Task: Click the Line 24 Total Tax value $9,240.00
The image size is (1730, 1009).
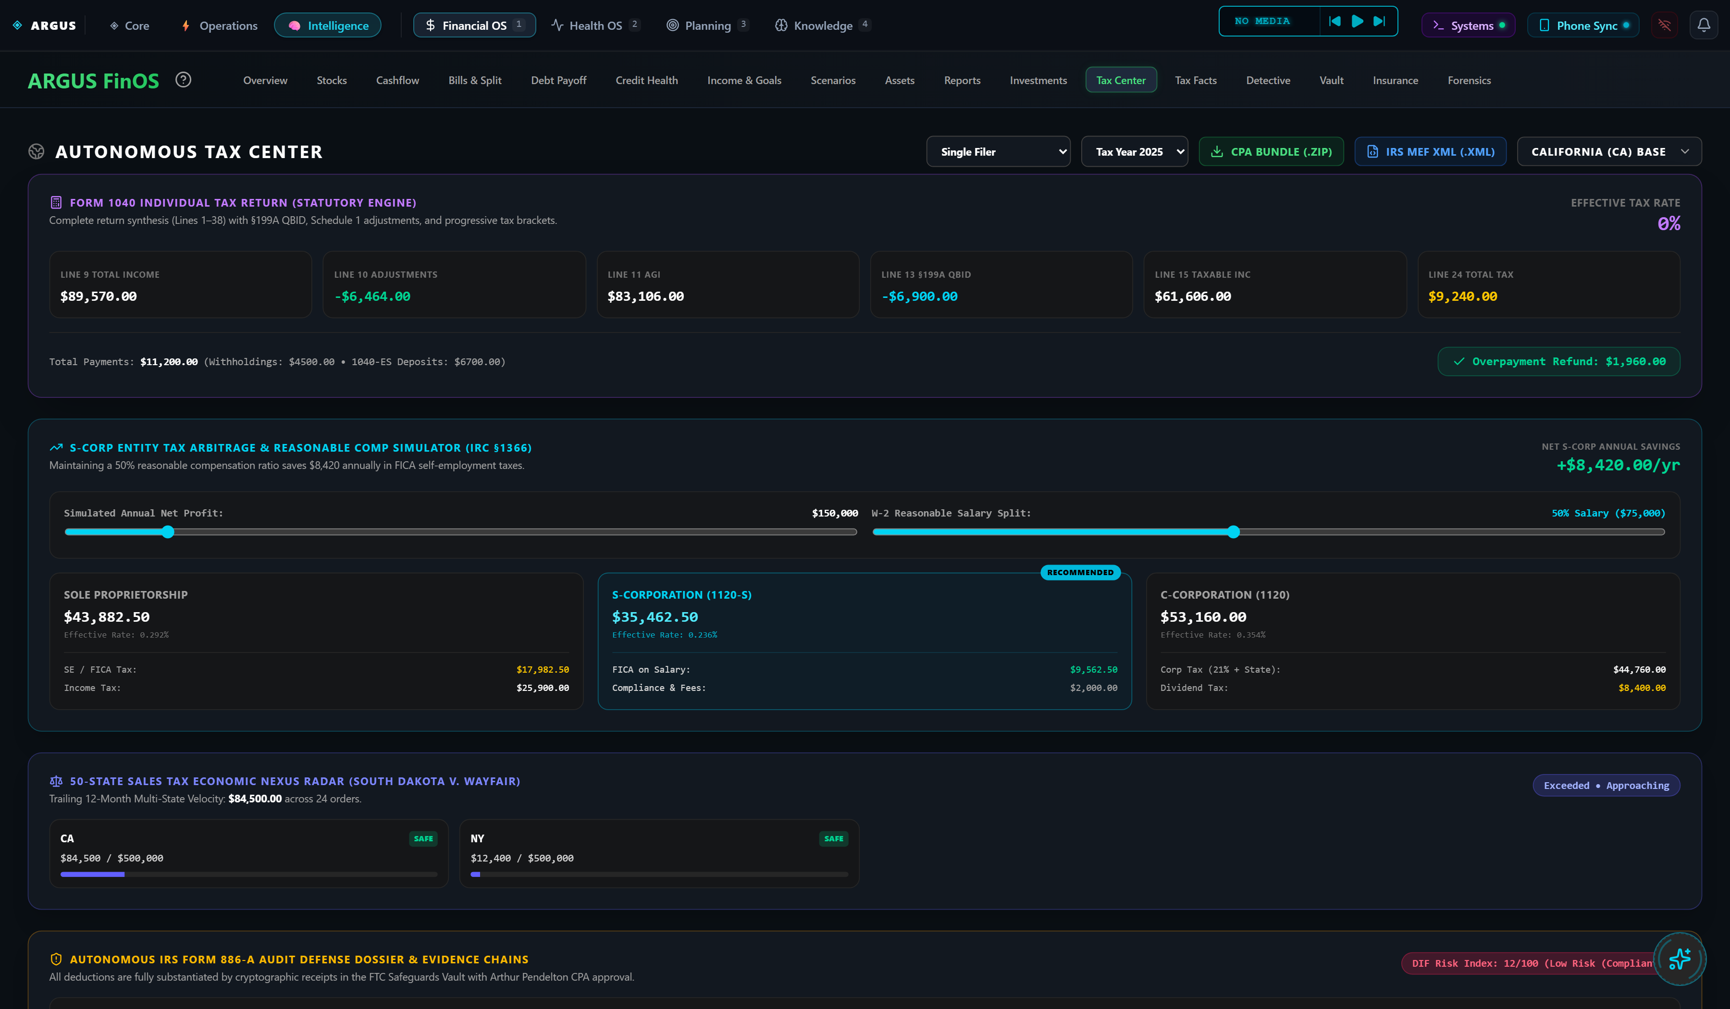Action: point(1462,296)
